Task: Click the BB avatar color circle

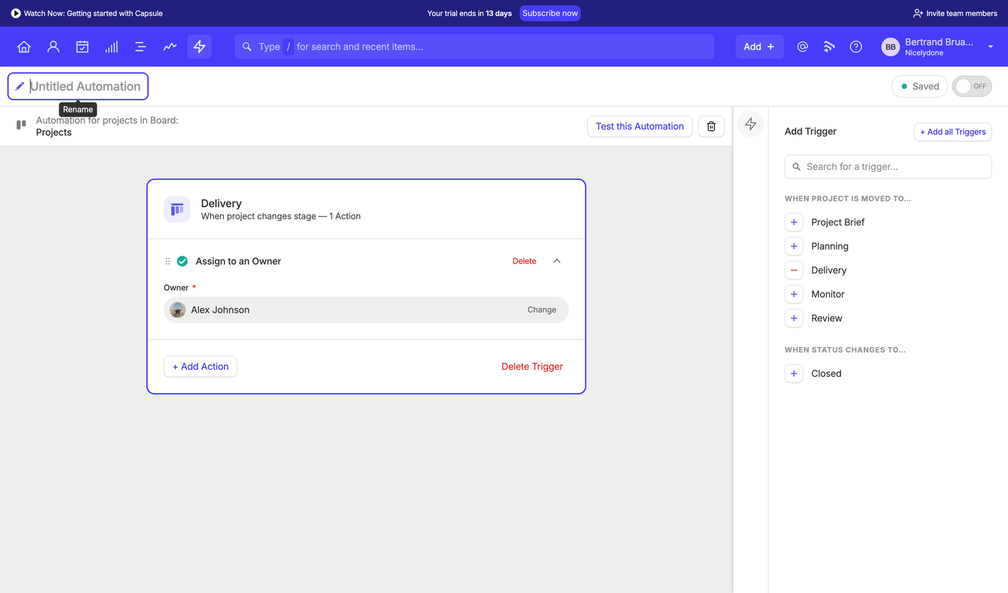Action: 890,46
